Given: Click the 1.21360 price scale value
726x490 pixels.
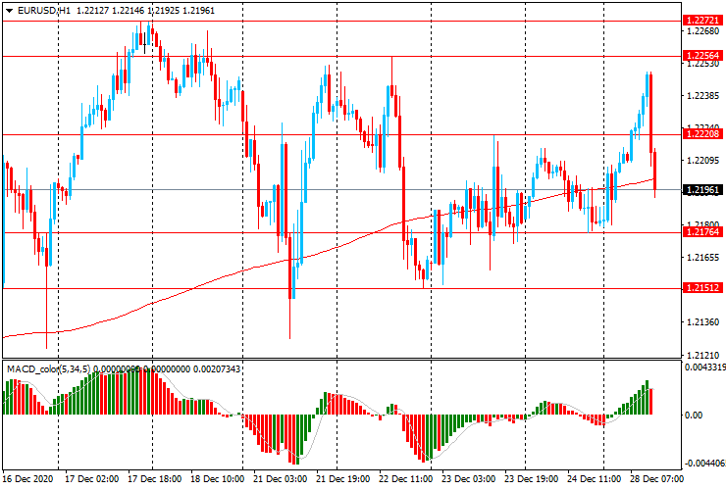Looking at the screenshot, I should 703,322.
